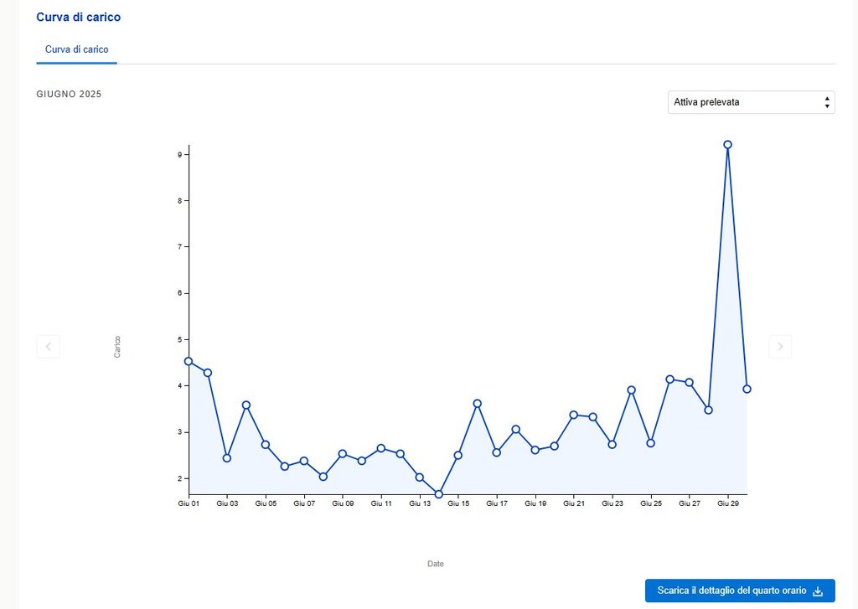Open the Attiva prelevata dropdown
Image resolution: width=858 pixels, height=609 pixels.
[750, 102]
